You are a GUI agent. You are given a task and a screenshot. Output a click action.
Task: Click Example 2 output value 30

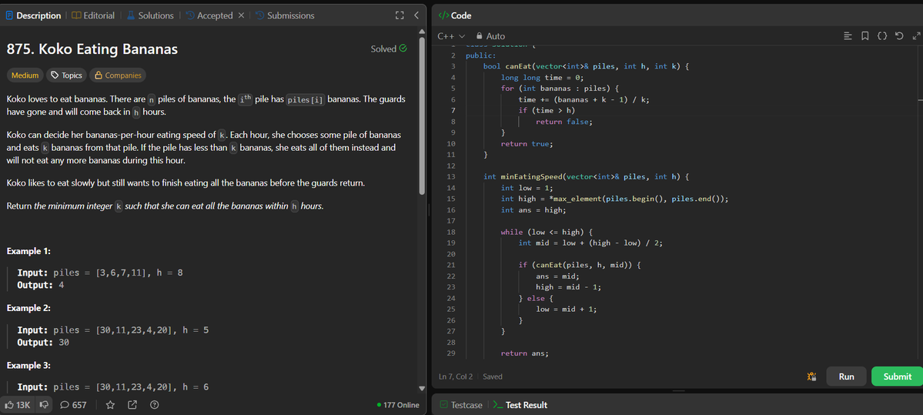[64, 342]
